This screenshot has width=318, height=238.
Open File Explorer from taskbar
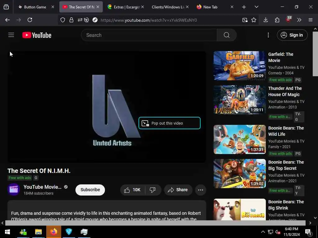pos(38,232)
